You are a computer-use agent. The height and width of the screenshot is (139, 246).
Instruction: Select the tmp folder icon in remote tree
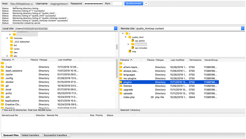click(130, 51)
